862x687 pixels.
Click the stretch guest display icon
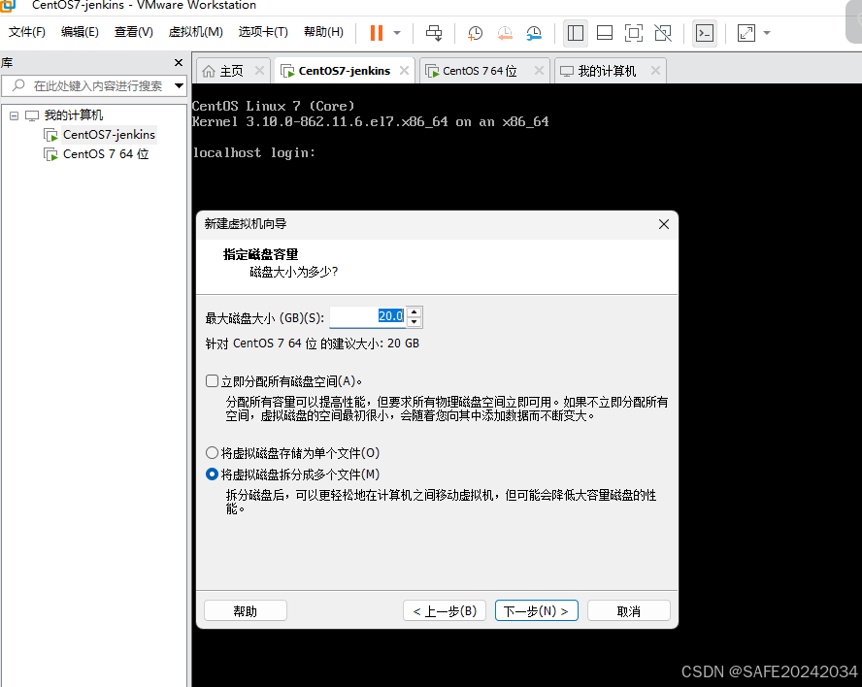coord(746,33)
